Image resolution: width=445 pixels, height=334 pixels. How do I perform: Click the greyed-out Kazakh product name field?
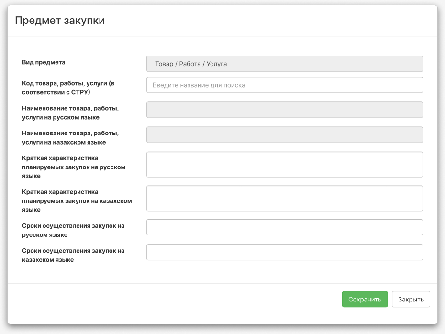[x=284, y=135]
